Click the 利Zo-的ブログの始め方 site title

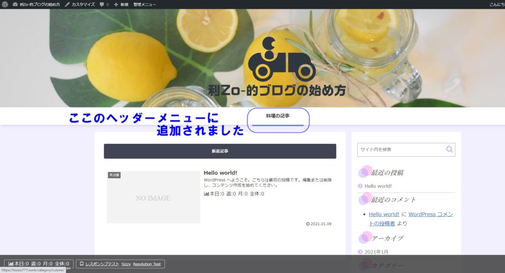point(277,90)
